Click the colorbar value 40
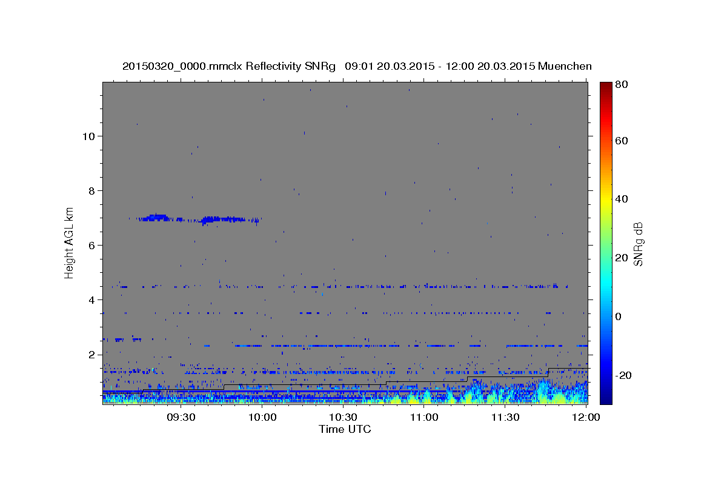727x485 pixels. pyautogui.click(x=622, y=199)
